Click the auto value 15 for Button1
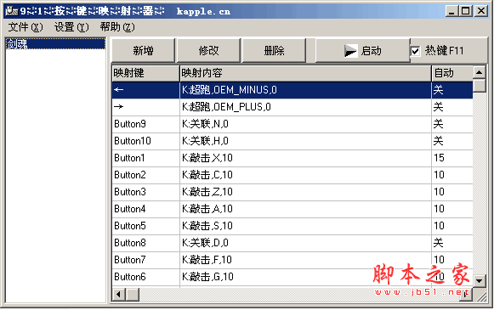The height and width of the screenshot is (310, 494). coord(452,158)
